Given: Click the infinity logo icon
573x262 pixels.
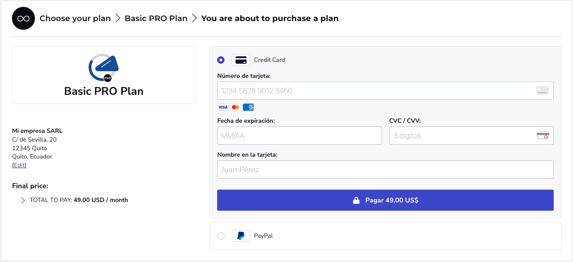Looking at the screenshot, I should click(23, 18).
